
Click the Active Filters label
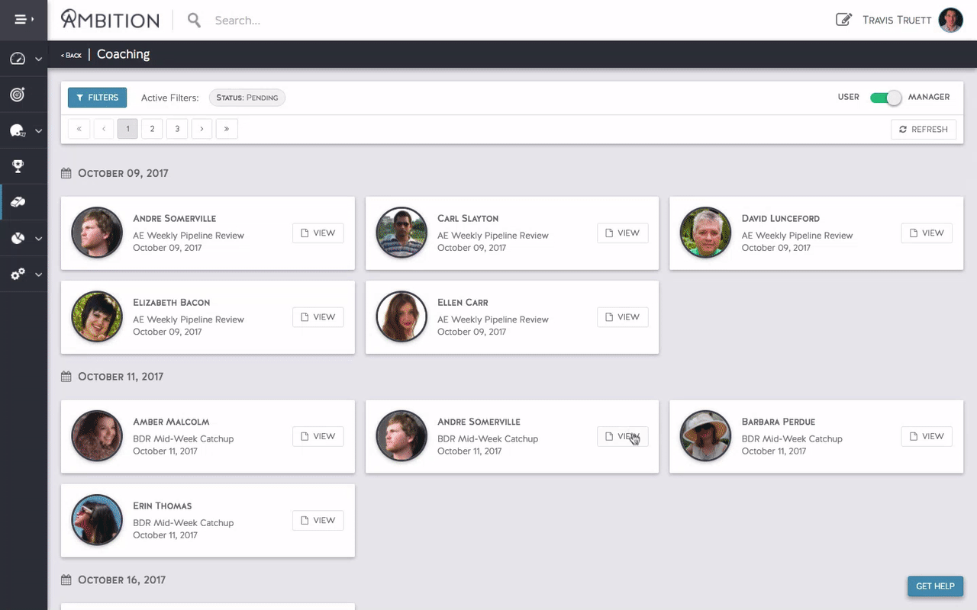click(x=170, y=98)
